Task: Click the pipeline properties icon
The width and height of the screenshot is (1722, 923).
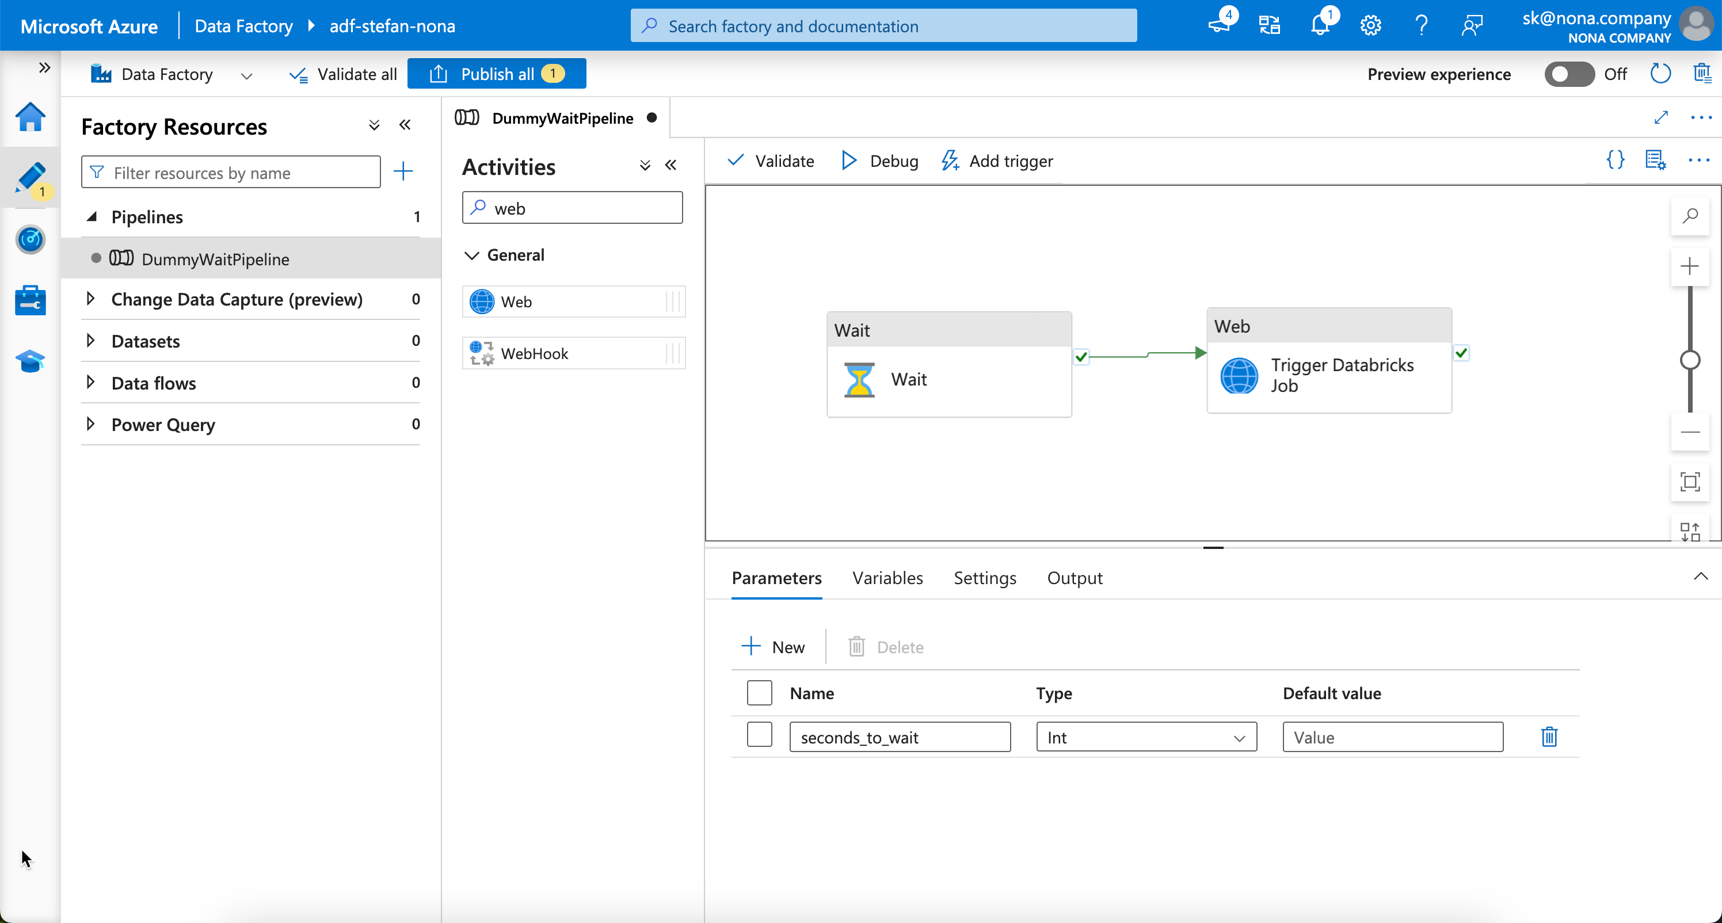Action: (1655, 160)
